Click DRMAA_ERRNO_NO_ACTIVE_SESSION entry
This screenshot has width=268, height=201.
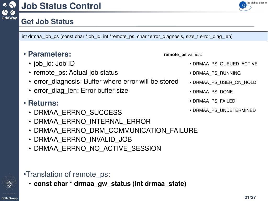97,148
